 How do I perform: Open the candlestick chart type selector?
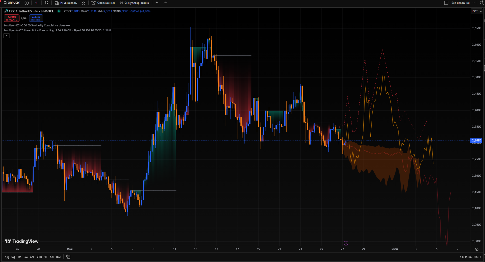[46, 3]
